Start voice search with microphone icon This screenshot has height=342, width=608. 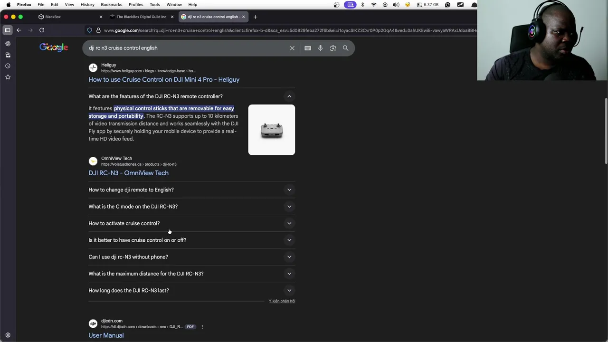click(x=320, y=48)
